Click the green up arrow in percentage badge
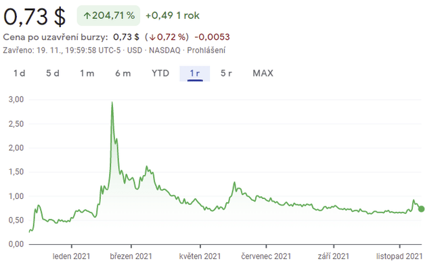Screen dimensions: 440x272 (87, 15)
